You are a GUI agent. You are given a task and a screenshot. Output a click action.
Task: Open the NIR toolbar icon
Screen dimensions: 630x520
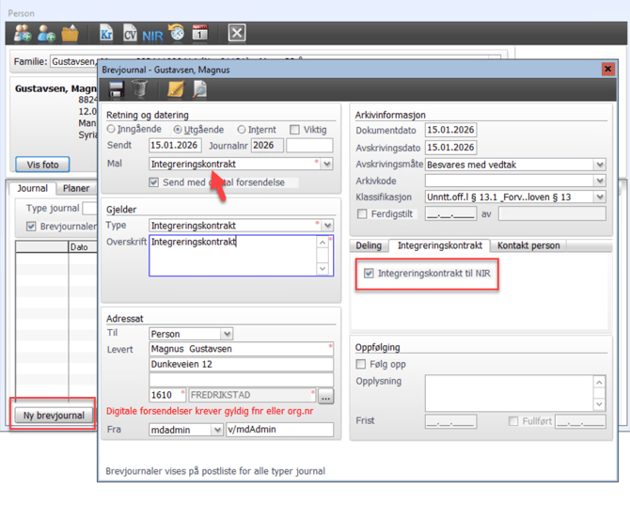(152, 35)
